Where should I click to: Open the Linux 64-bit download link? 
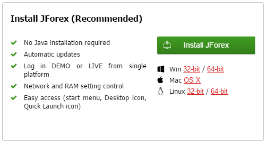219,91
